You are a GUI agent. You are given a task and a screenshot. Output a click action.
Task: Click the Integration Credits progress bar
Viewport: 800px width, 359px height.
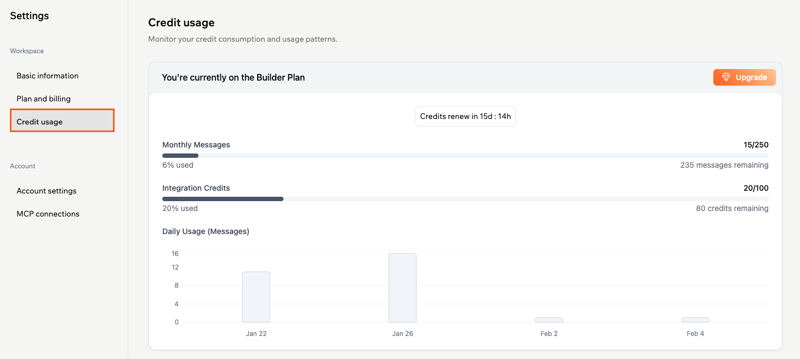[465, 198]
